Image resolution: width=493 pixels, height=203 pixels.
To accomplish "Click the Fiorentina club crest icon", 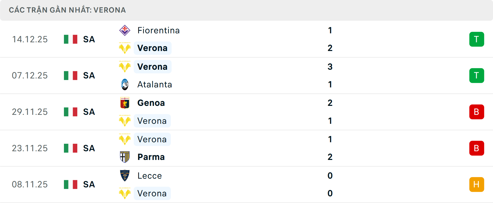I will coord(125,31).
